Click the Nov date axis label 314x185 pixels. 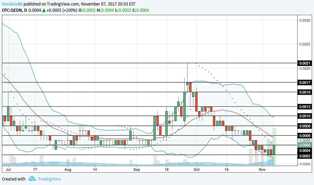pos(262,170)
